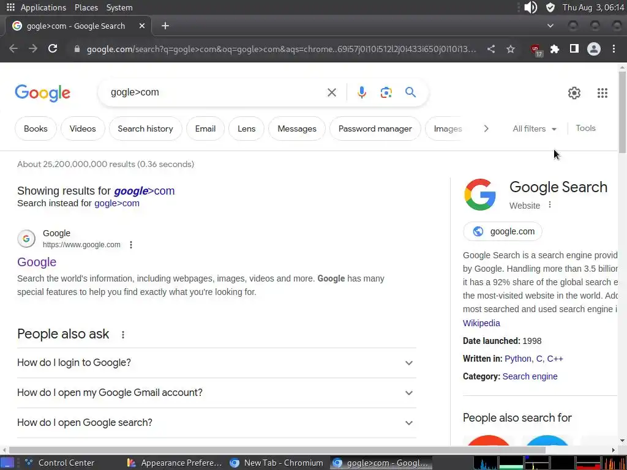This screenshot has width=627, height=470.
Task: Click the browser back arrow
Action: [13, 49]
